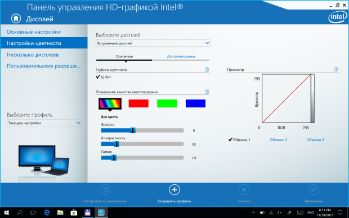The height and width of the screenshot is (218, 349).
Task: Open help for Повышение качества цветопередачи
Action: pyautogui.click(x=207, y=92)
